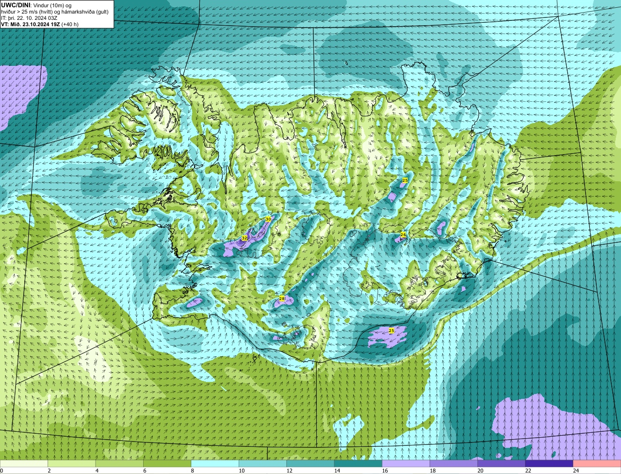Image resolution: width=621 pixels, height=474 pixels.
Task: Click the yellow gust label 30
Action: [268, 219]
